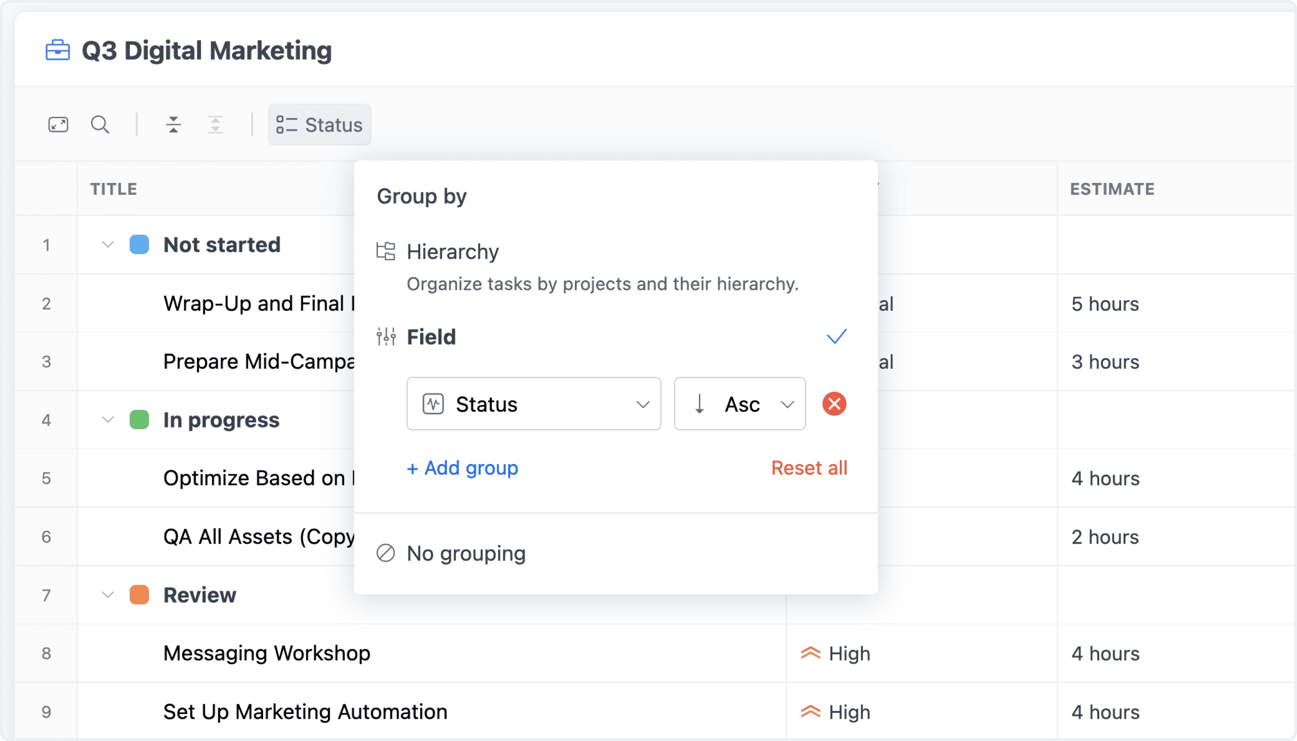
Task: Remove Status group with red X
Action: (834, 404)
